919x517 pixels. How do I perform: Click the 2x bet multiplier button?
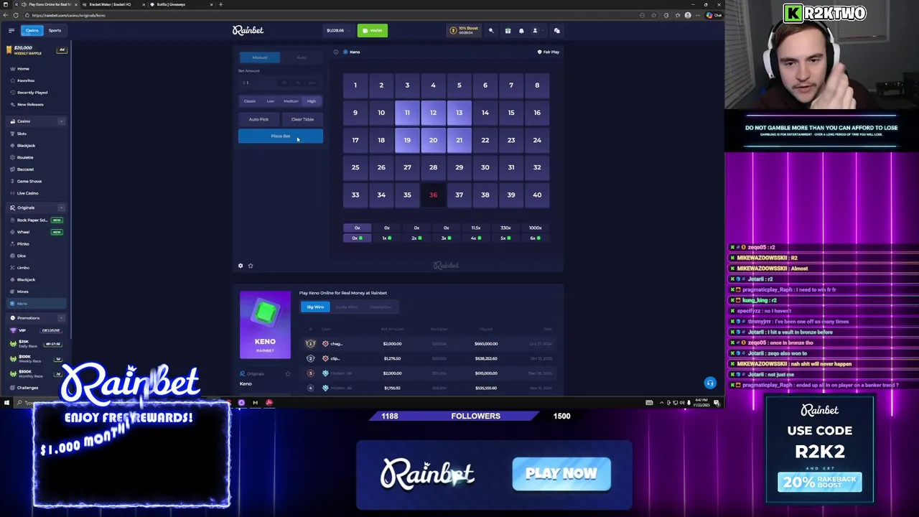298,83
